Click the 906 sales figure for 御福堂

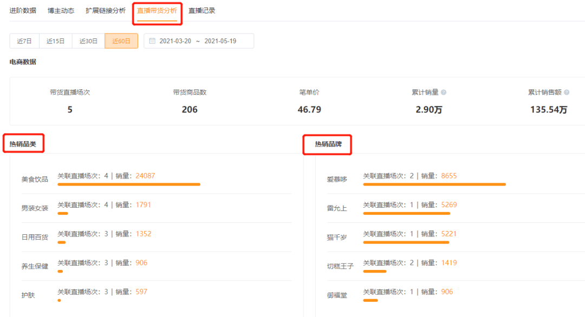[446, 292]
